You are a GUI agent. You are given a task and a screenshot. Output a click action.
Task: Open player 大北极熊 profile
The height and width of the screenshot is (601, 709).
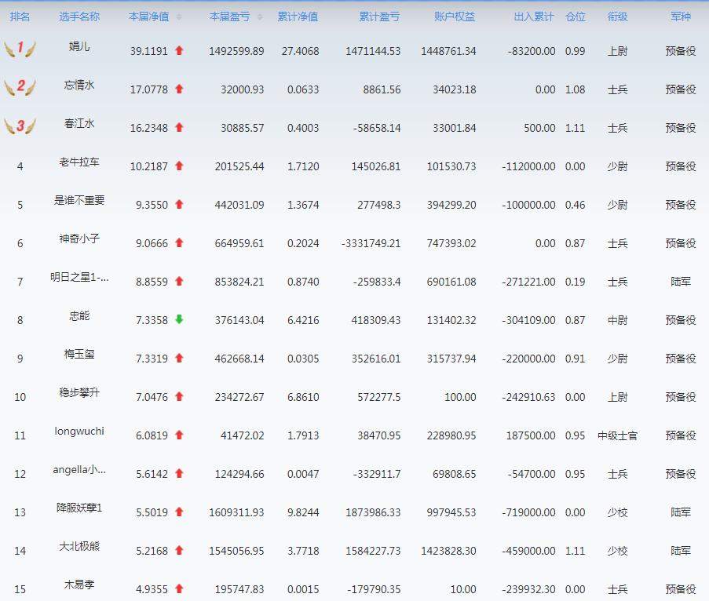coord(79,546)
